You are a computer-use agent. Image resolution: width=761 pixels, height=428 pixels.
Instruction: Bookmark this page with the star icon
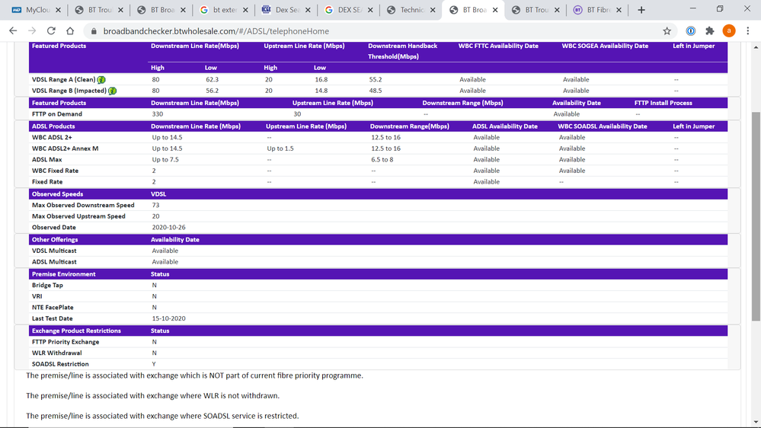(667, 31)
